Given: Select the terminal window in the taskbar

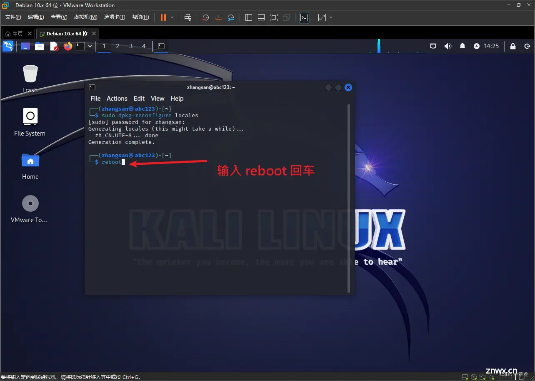Looking at the screenshot, I should 161,46.
